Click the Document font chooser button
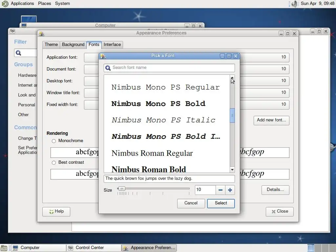336x252 pixels. (187, 69)
